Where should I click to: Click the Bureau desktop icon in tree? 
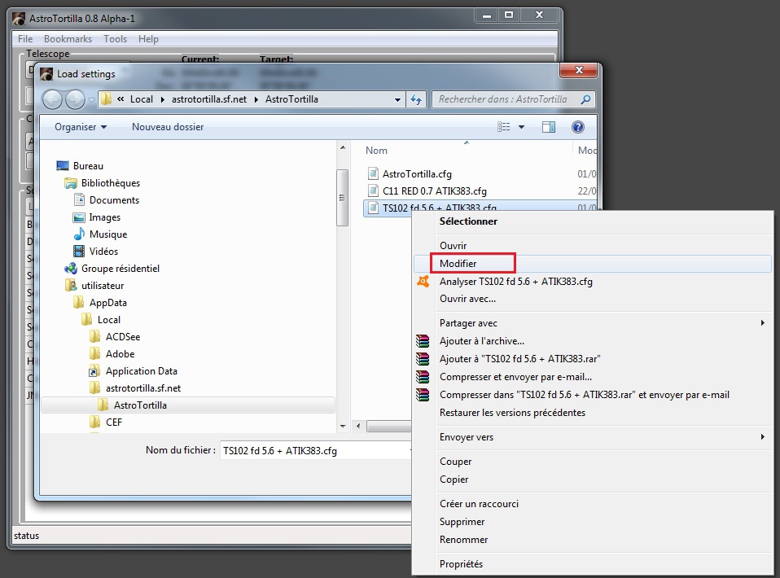(x=63, y=165)
